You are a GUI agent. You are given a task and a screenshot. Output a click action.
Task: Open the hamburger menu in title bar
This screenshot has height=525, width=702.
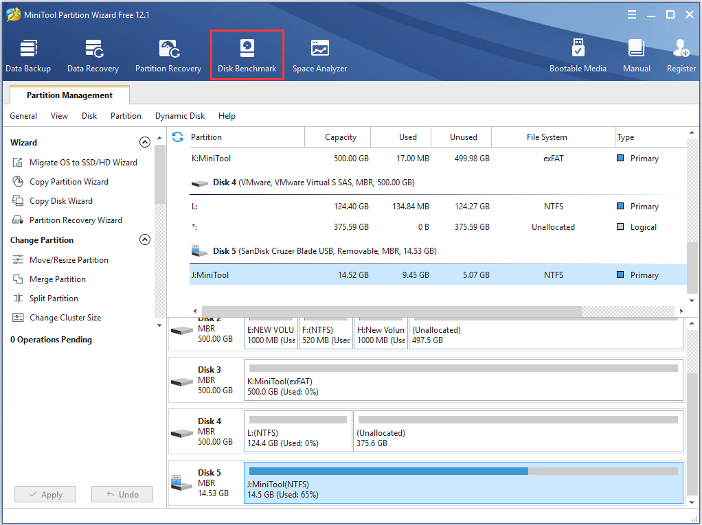(x=632, y=15)
